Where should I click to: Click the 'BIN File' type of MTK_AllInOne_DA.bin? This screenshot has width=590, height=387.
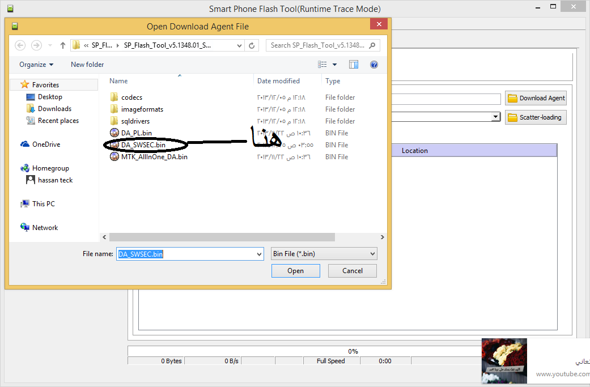pyautogui.click(x=337, y=157)
